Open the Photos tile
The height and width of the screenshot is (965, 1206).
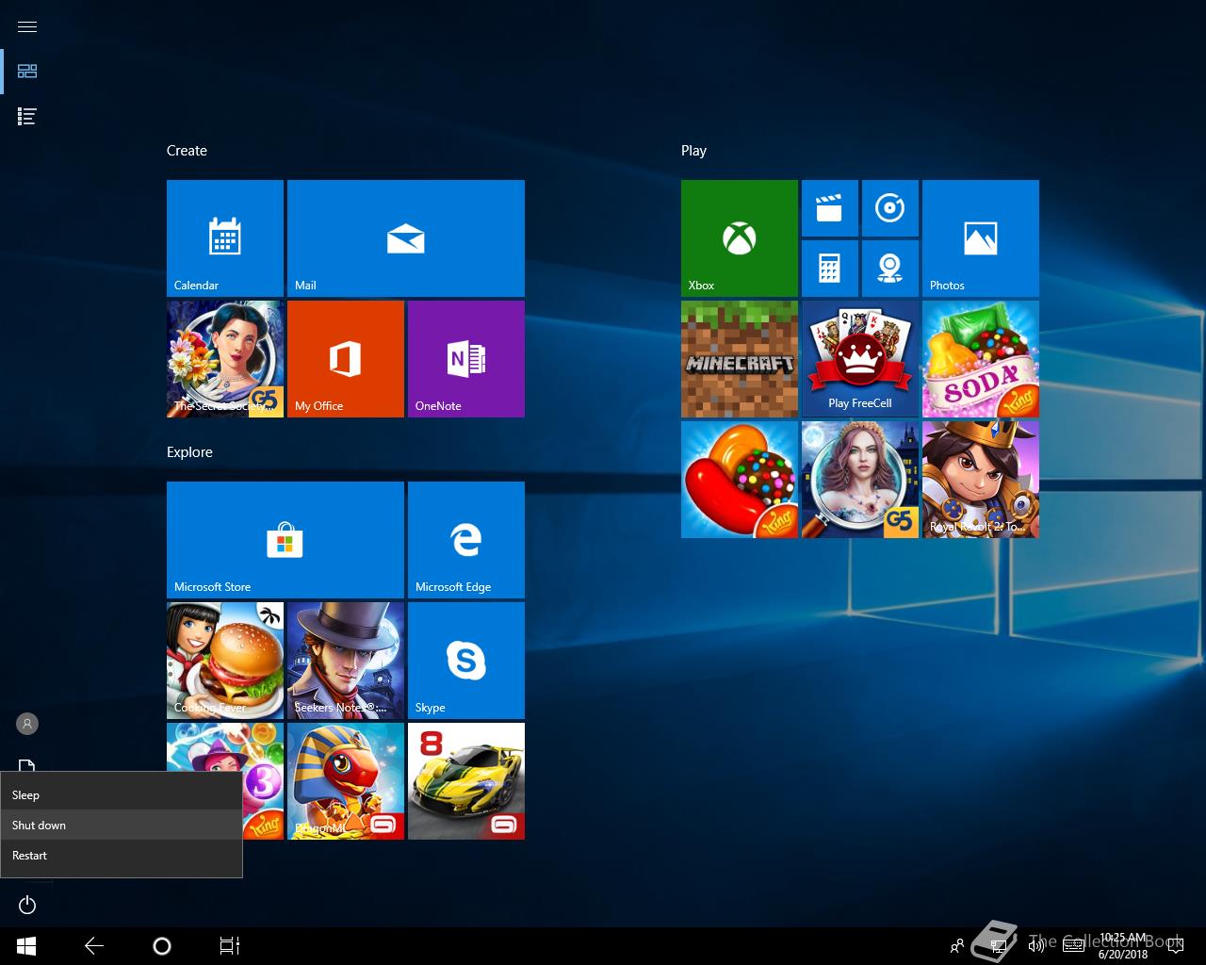pyautogui.click(x=981, y=238)
